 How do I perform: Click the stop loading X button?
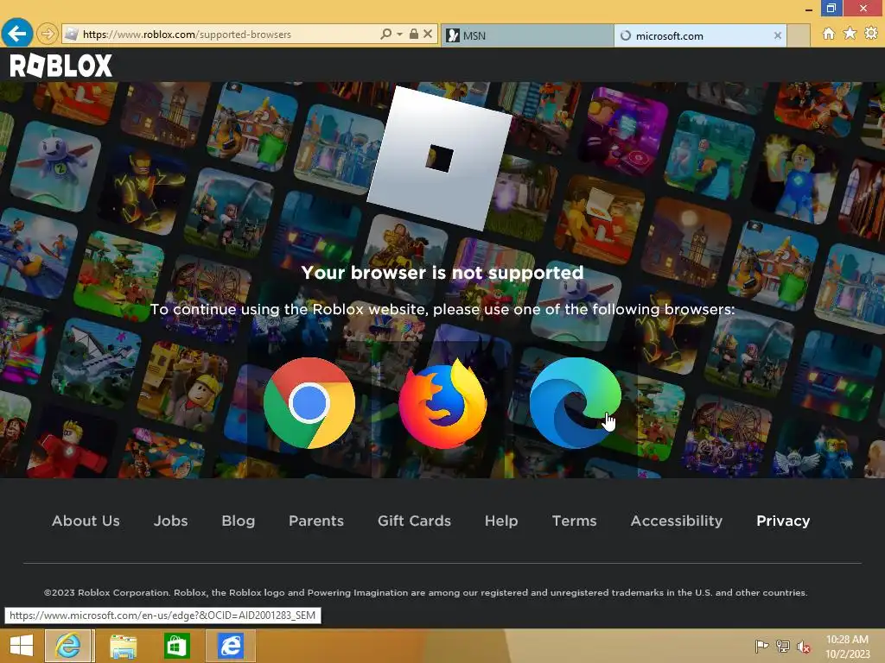(428, 34)
